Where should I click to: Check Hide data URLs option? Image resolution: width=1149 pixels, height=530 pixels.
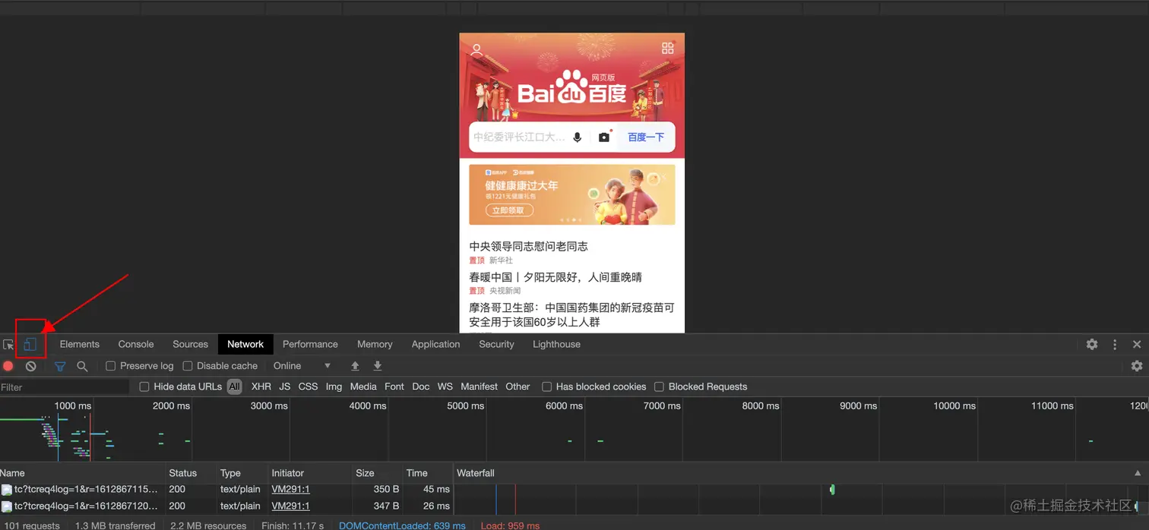144,386
